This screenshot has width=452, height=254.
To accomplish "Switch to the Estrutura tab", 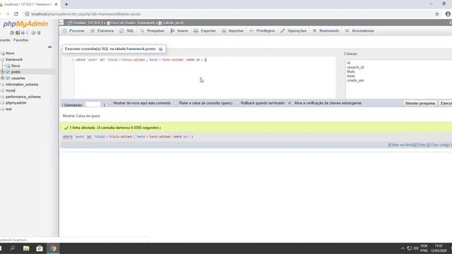I will 102,31.
